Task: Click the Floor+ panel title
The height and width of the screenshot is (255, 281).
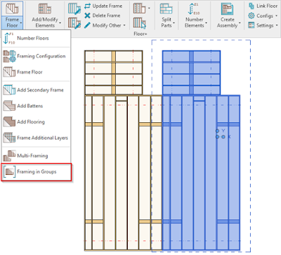Action: pyautogui.click(x=140, y=34)
